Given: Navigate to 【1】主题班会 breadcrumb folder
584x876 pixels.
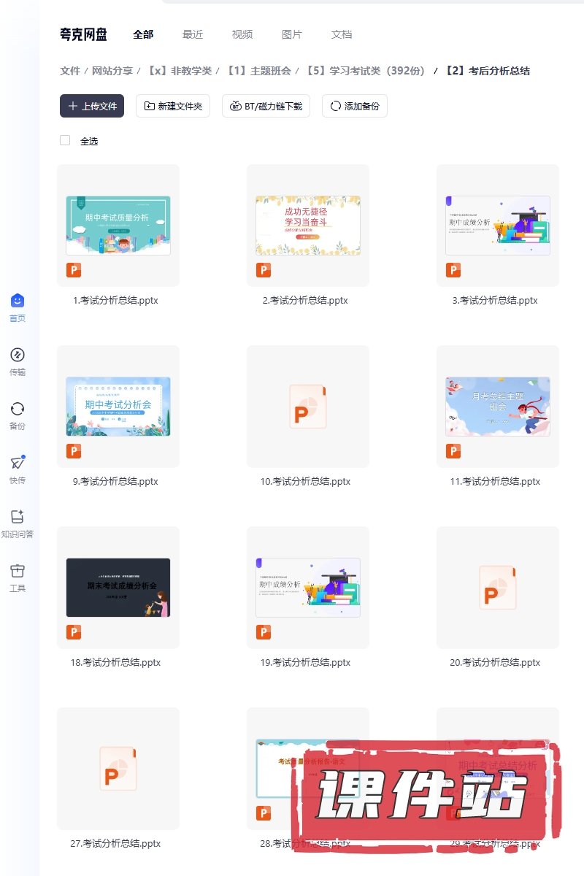Looking at the screenshot, I should coord(258,71).
